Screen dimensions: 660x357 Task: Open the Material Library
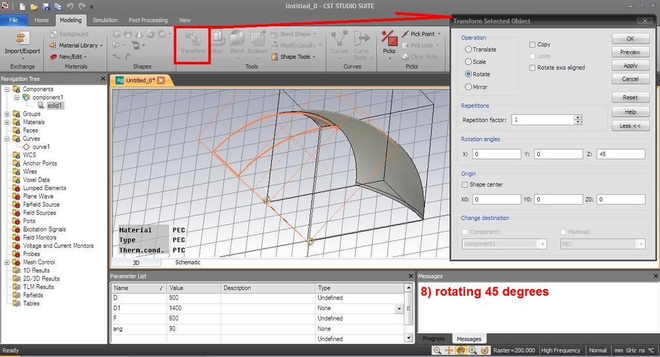(76, 45)
